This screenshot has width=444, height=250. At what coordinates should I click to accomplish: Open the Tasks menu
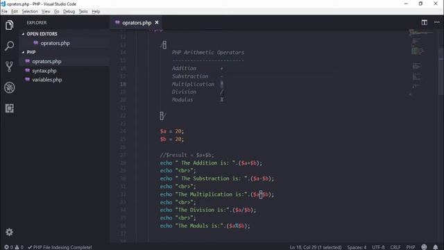(83, 11)
